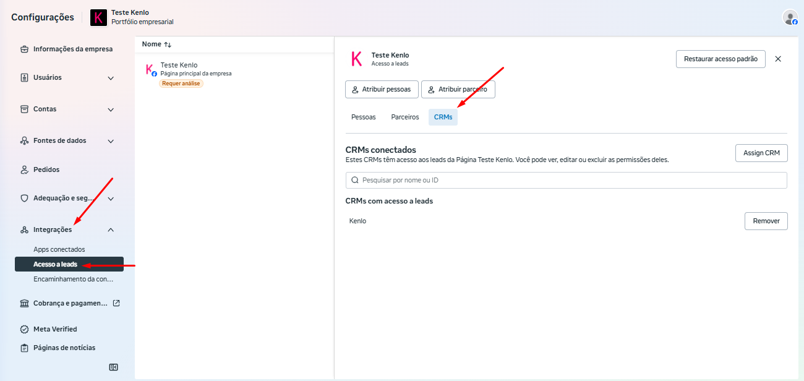Open Informações da empresa briefcase icon
The height and width of the screenshot is (381, 804).
(24, 49)
